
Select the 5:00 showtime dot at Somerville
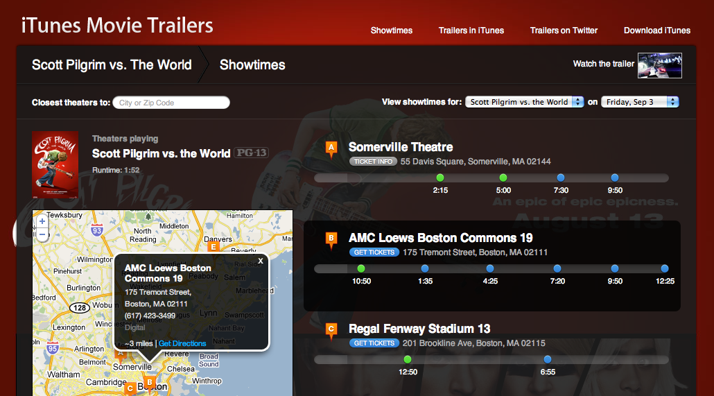tap(503, 178)
